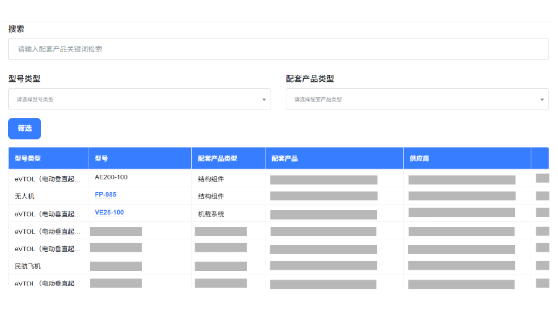The width and height of the screenshot is (558, 310).
Task: Click the 型号 table column header
Action: (x=102, y=159)
